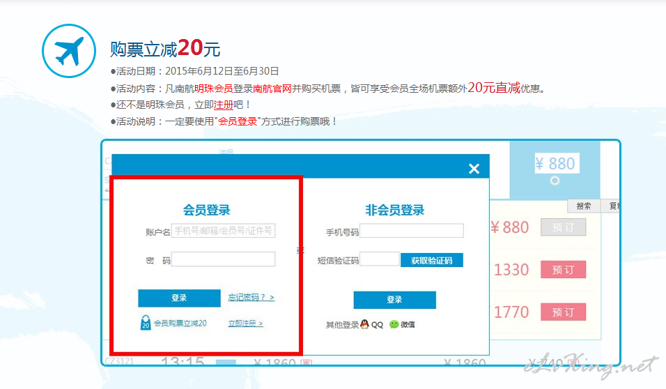Click the 1770 fare price

[x=511, y=312]
